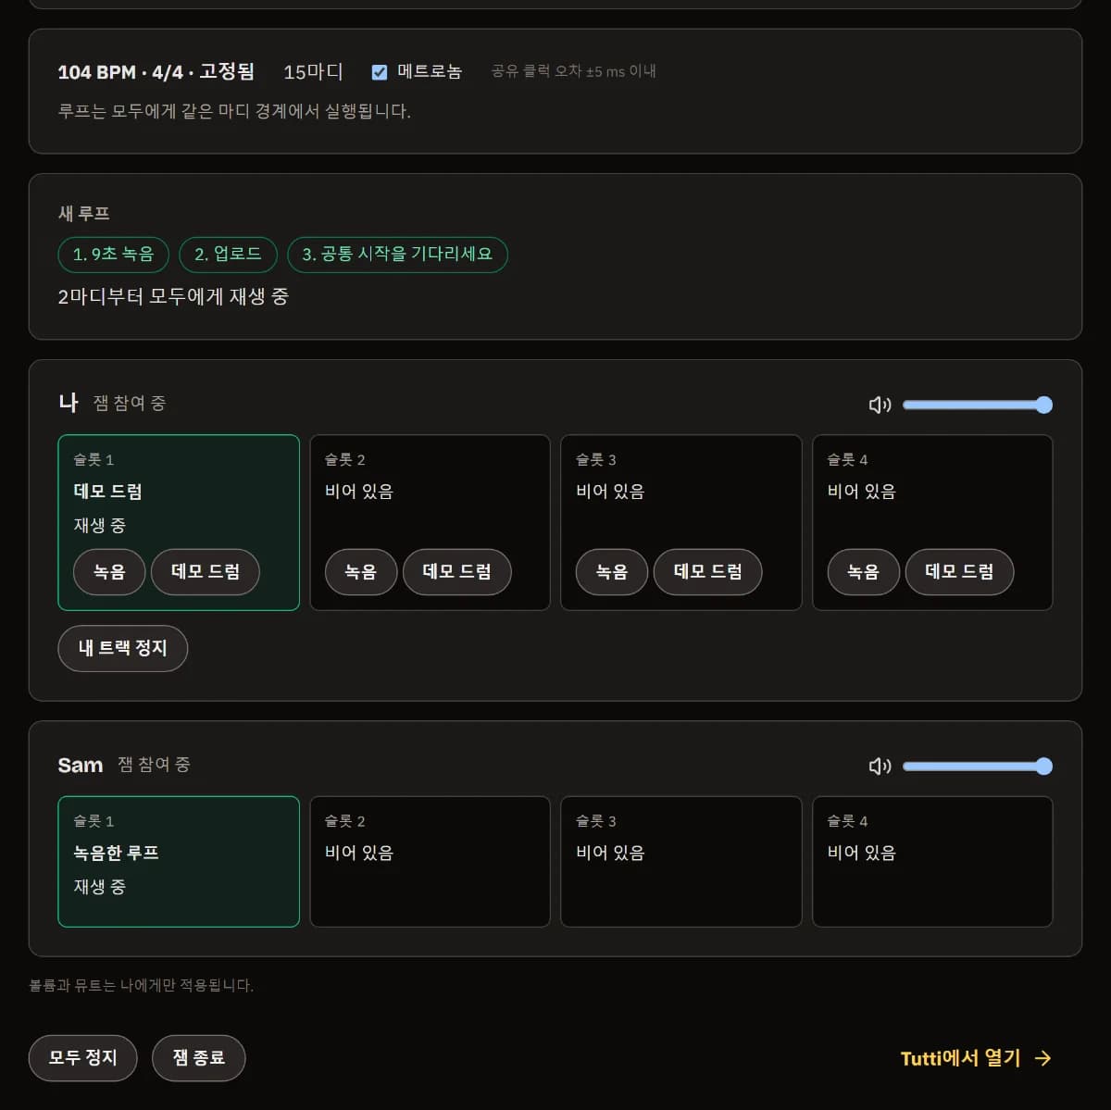Click 데모 드럼 button in my 슬롯 1
Screen dimensions: 1111x1110
click(x=206, y=571)
